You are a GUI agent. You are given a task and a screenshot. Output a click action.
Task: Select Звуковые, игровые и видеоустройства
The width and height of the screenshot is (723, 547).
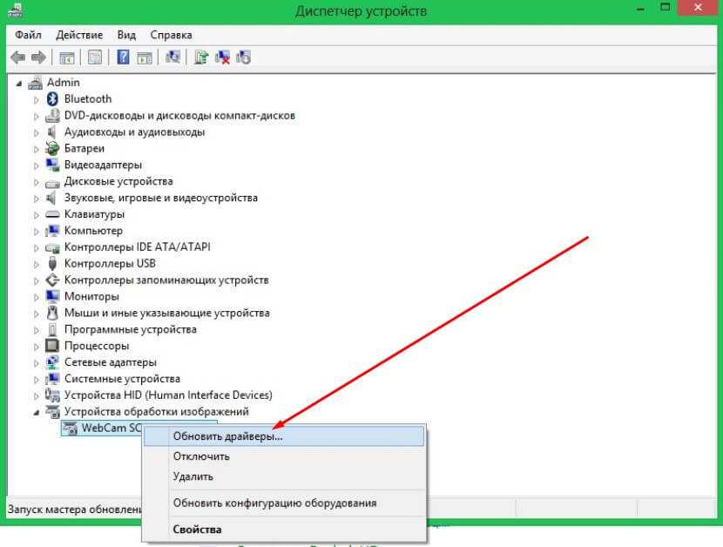coord(161,198)
